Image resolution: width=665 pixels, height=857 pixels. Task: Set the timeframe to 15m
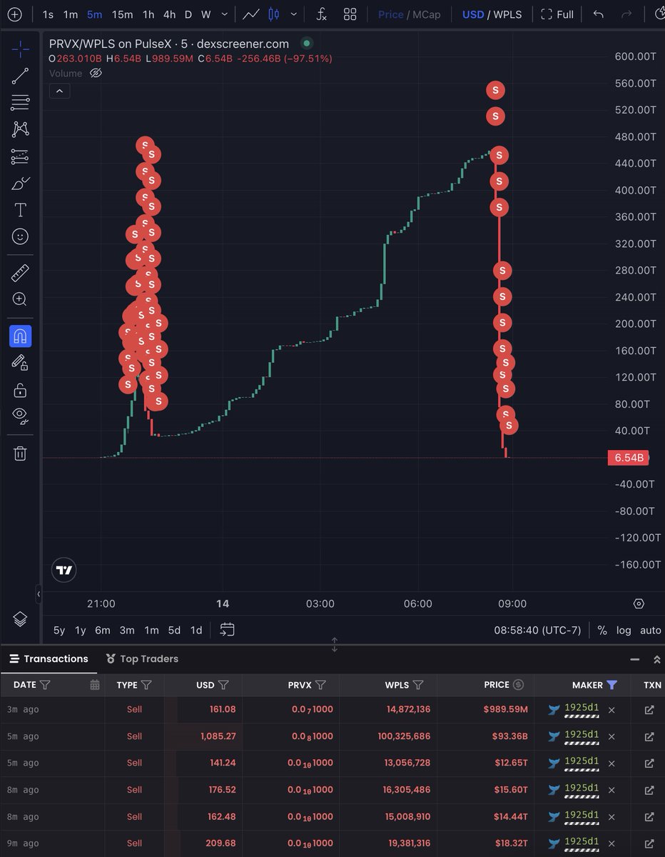point(122,14)
